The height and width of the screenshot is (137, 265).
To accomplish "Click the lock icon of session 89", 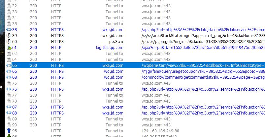I will pyautogui.click(x=9, y=119).
